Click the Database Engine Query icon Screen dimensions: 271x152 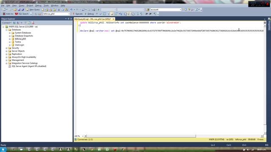coord(43,10)
